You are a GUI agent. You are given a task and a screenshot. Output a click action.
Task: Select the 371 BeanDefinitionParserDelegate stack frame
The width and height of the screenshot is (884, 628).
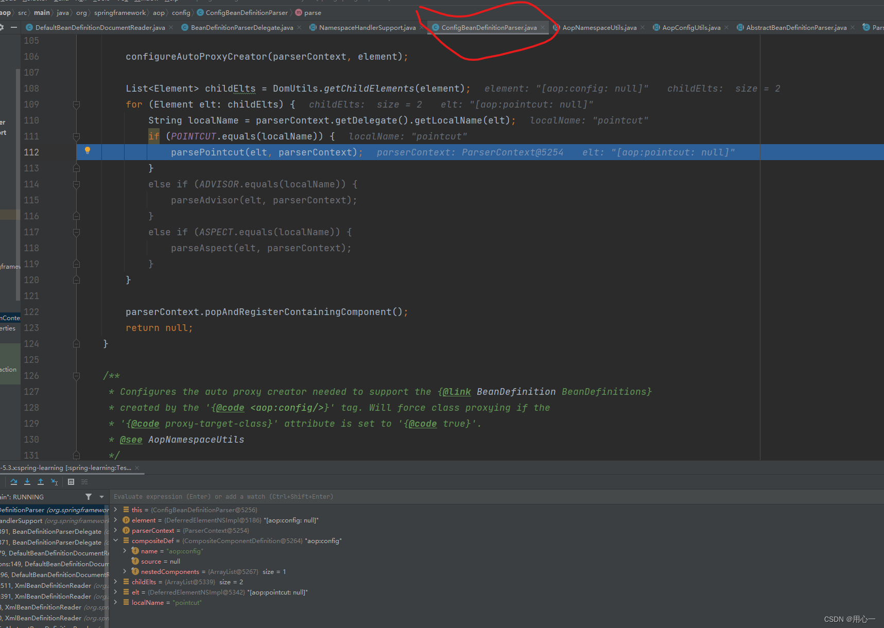click(54, 543)
